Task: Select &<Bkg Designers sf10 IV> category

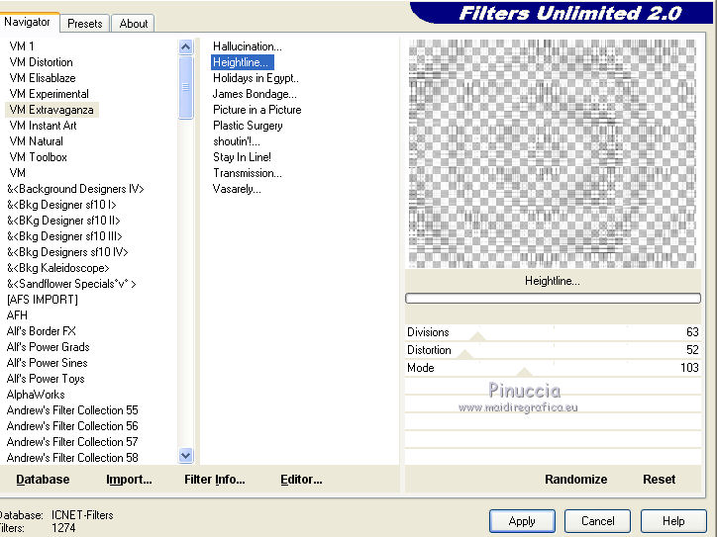Action: click(x=67, y=252)
